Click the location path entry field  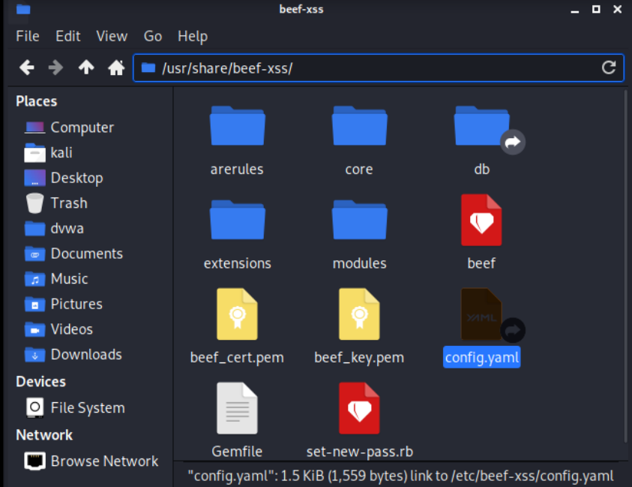(379, 68)
